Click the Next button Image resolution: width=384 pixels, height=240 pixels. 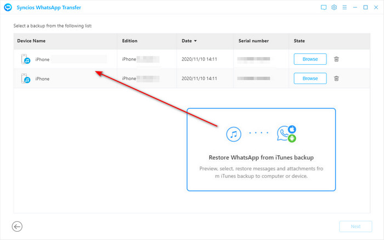coord(355,226)
